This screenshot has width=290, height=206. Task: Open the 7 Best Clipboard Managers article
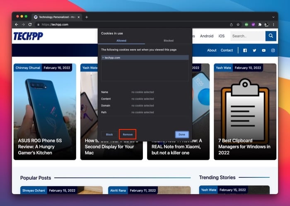click(x=244, y=146)
